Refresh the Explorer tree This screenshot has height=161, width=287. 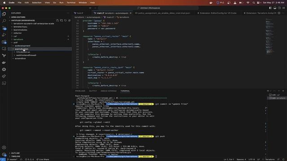65,21
